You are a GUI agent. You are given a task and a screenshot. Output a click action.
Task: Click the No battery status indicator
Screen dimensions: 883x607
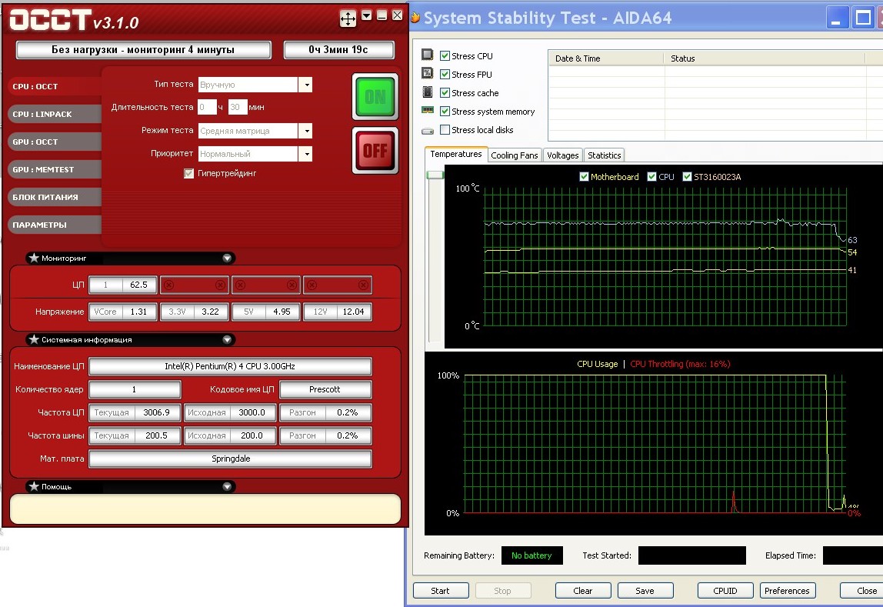point(531,555)
